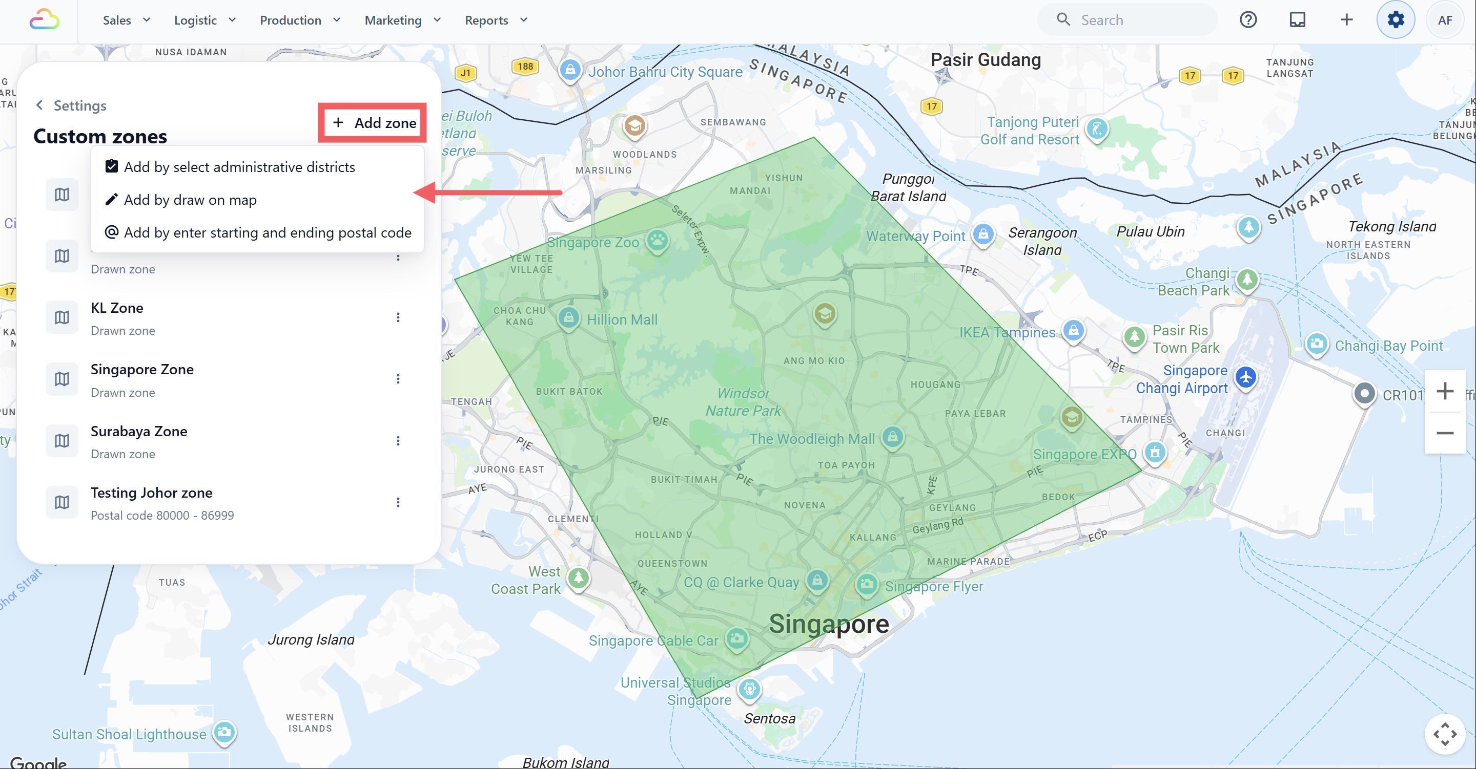This screenshot has height=769, width=1476.
Task: Click the cloud logo icon
Action: coord(44,20)
